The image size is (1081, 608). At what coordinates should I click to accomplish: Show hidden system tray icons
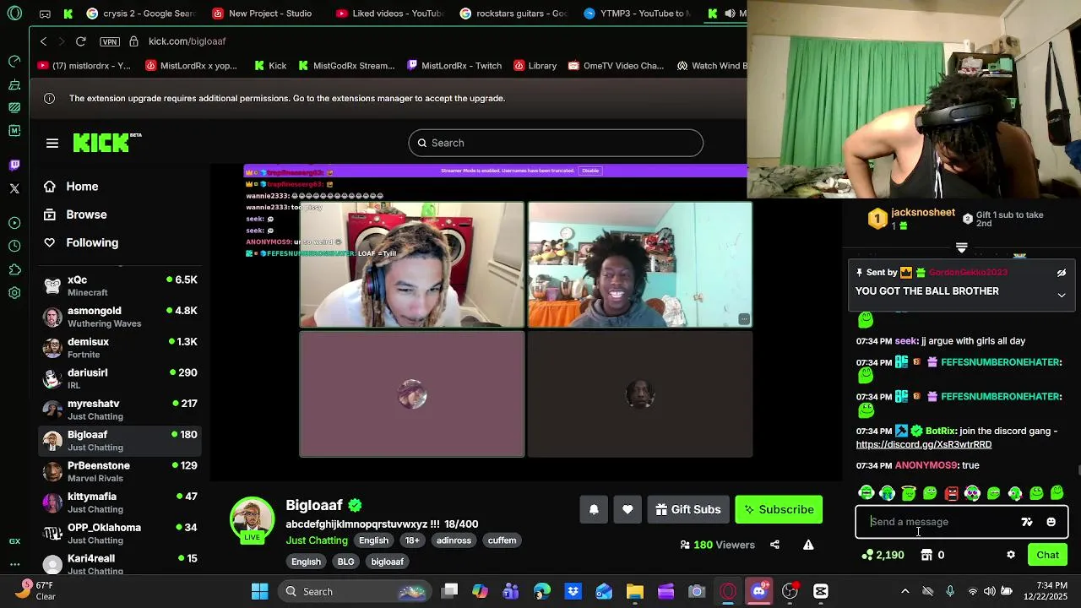(905, 591)
